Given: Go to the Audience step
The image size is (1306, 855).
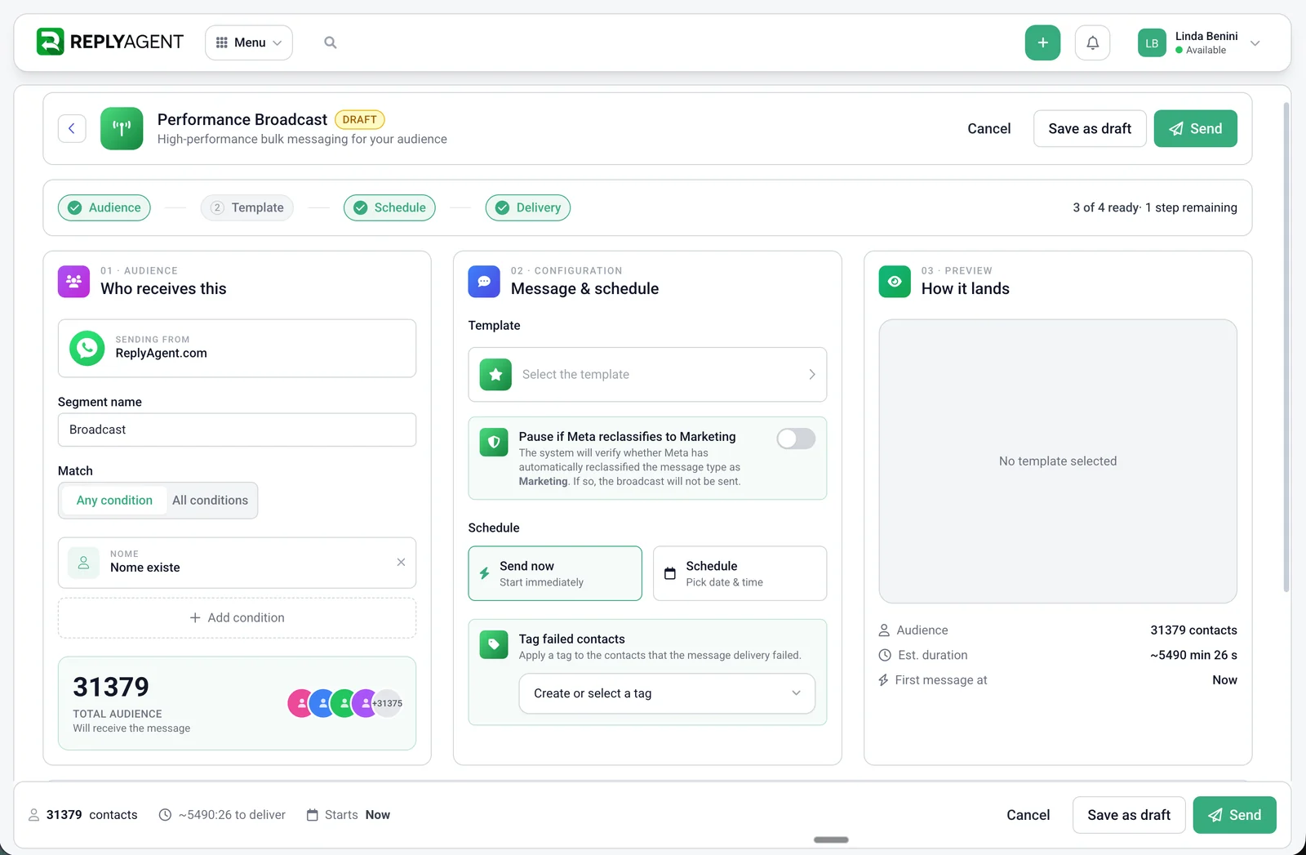Looking at the screenshot, I should (x=104, y=207).
